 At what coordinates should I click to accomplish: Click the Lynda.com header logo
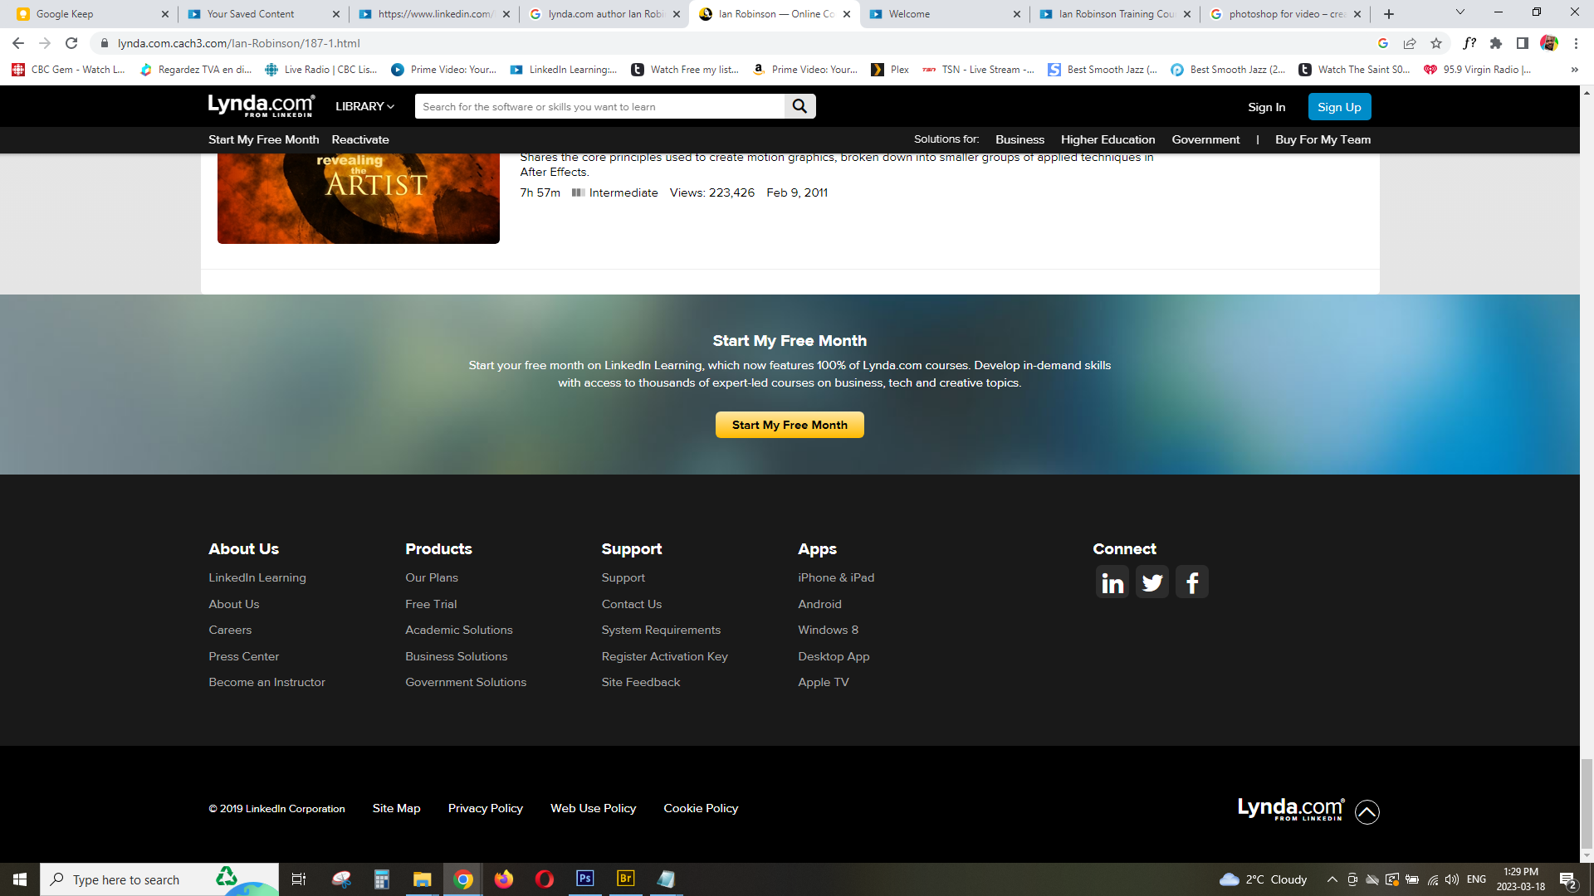[x=261, y=105]
